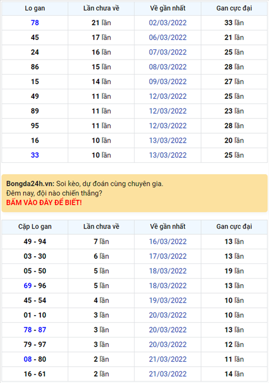Select the lo gan number 89
The height and width of the screenshot is (383, 269).
[35, 111]
